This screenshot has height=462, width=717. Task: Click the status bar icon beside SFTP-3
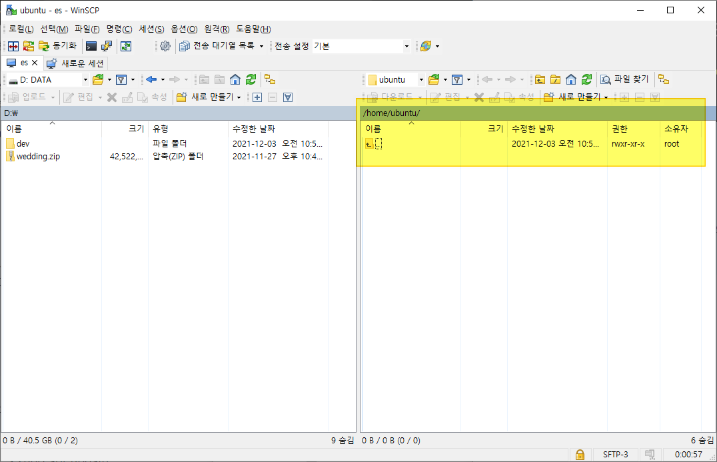650,455
